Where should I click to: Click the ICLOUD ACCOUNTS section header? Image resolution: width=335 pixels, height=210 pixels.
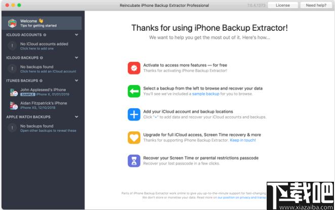(x=24, y=35)
